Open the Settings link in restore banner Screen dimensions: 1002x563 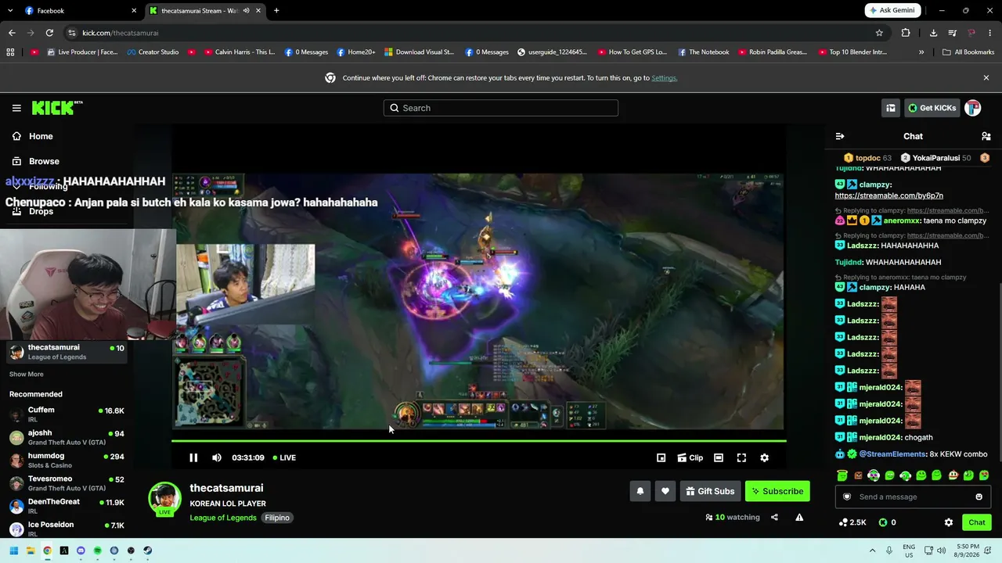pos(664,78)
